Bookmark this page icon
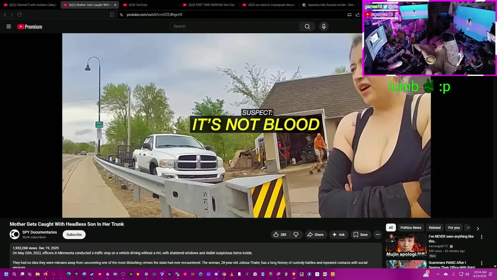 112,14
